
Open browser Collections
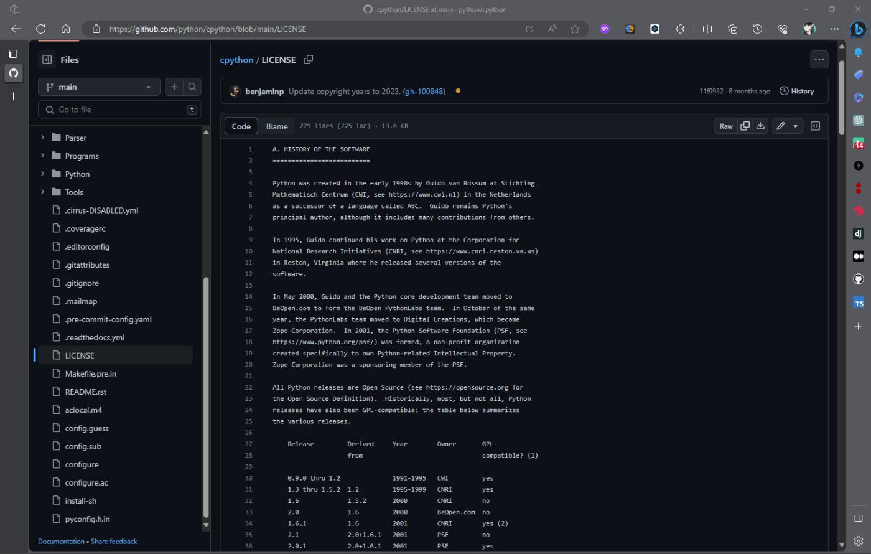click(732, 29)
